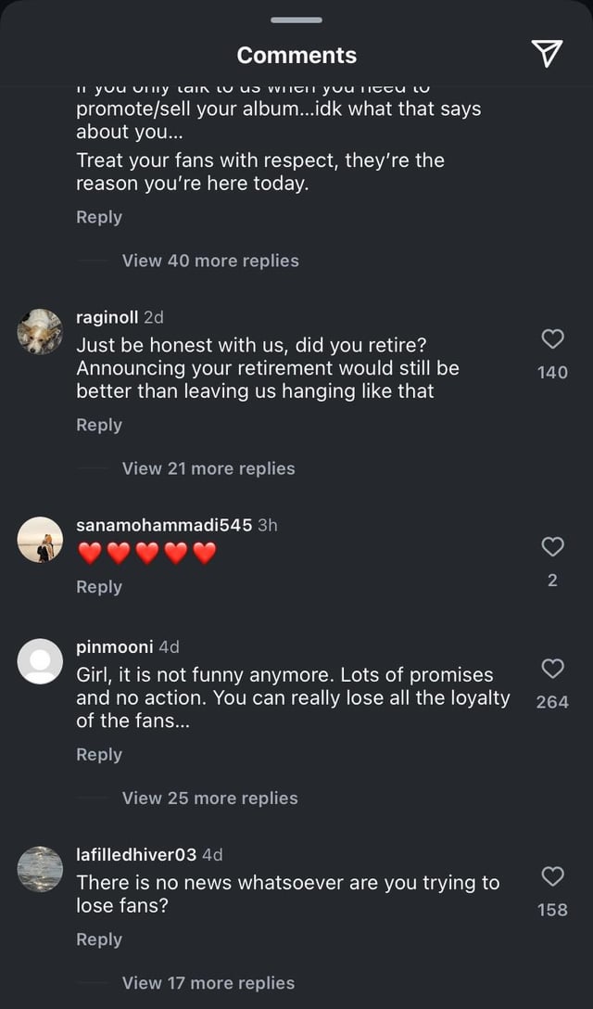This screenshot has width=593, height=1009.
Task: Show View 17 more replies
Action: pos(208,983)
